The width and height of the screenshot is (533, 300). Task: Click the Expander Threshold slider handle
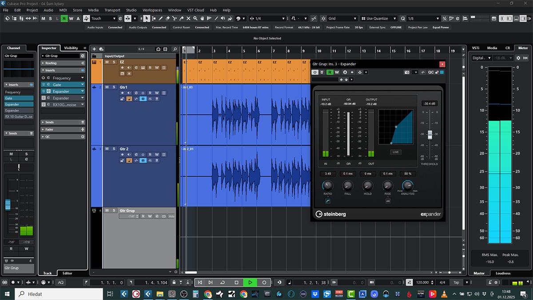pos(430,135)
